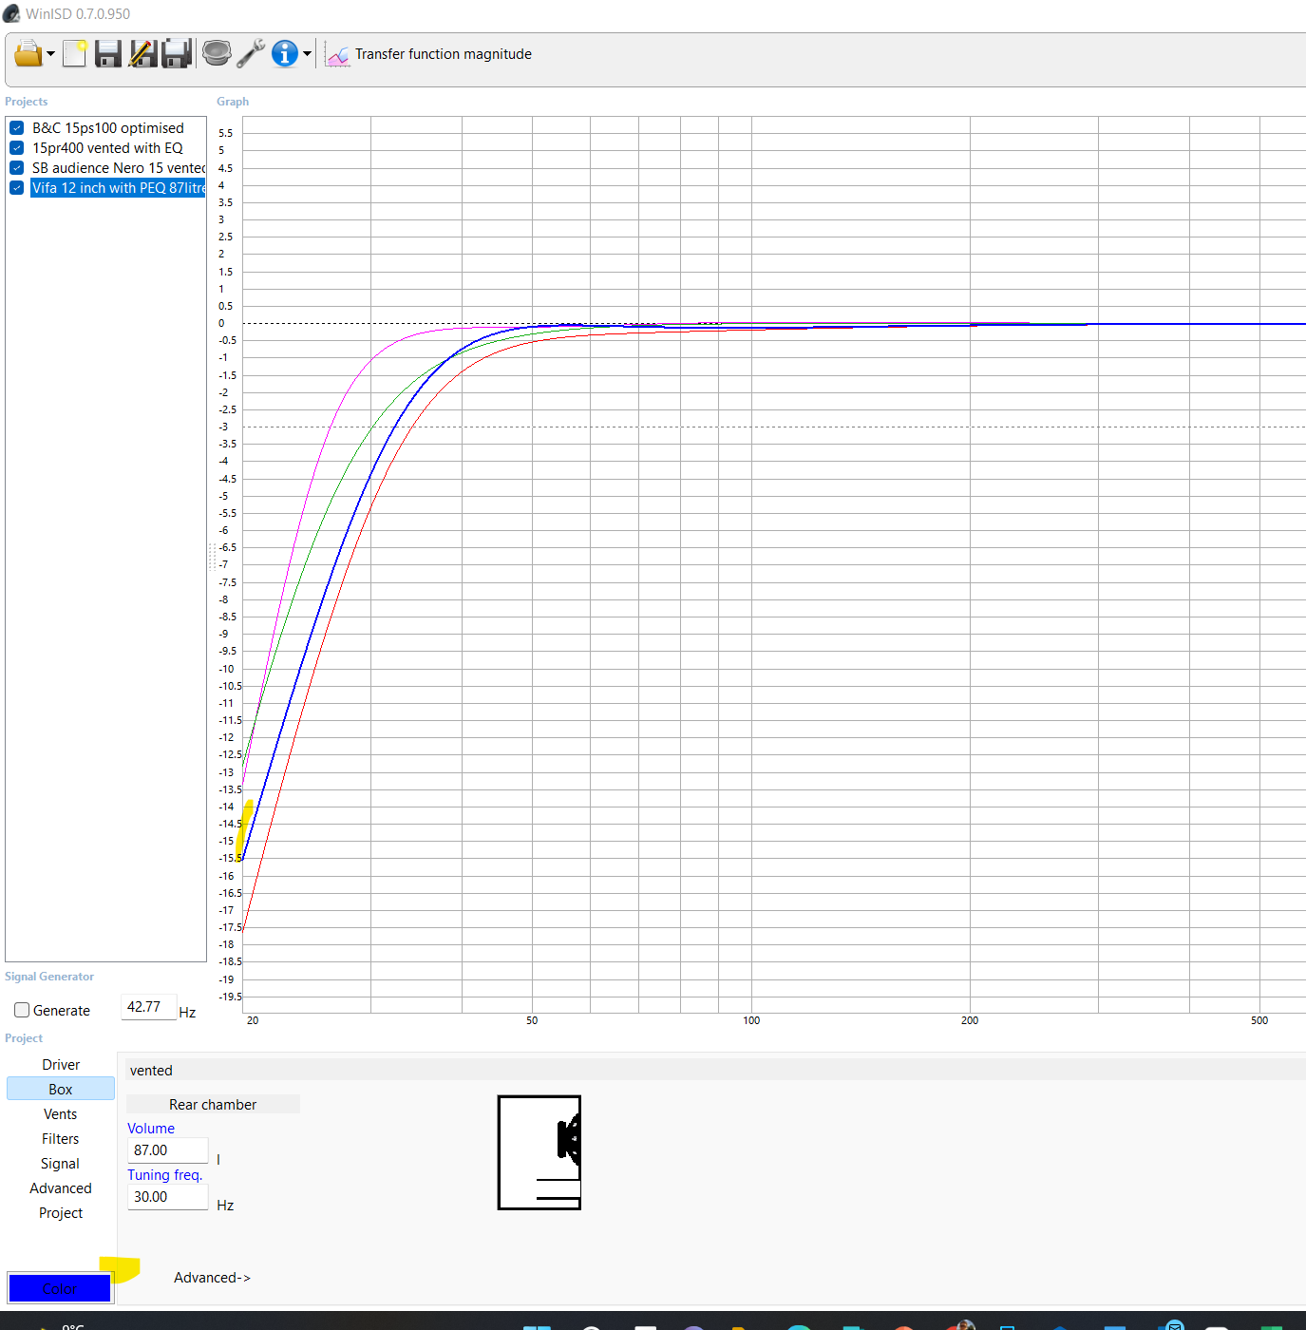Open options with the wrench icon

[251, 53]
